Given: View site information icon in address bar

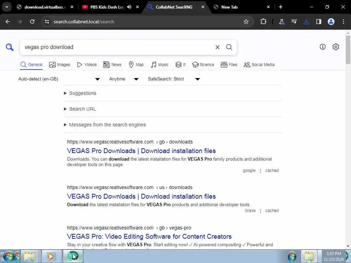Looking at the screenshot, I should (47, 22).
